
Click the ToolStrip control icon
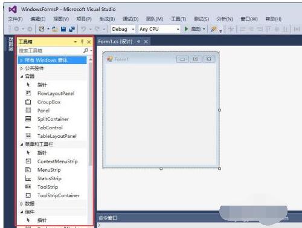coord(28,187)
